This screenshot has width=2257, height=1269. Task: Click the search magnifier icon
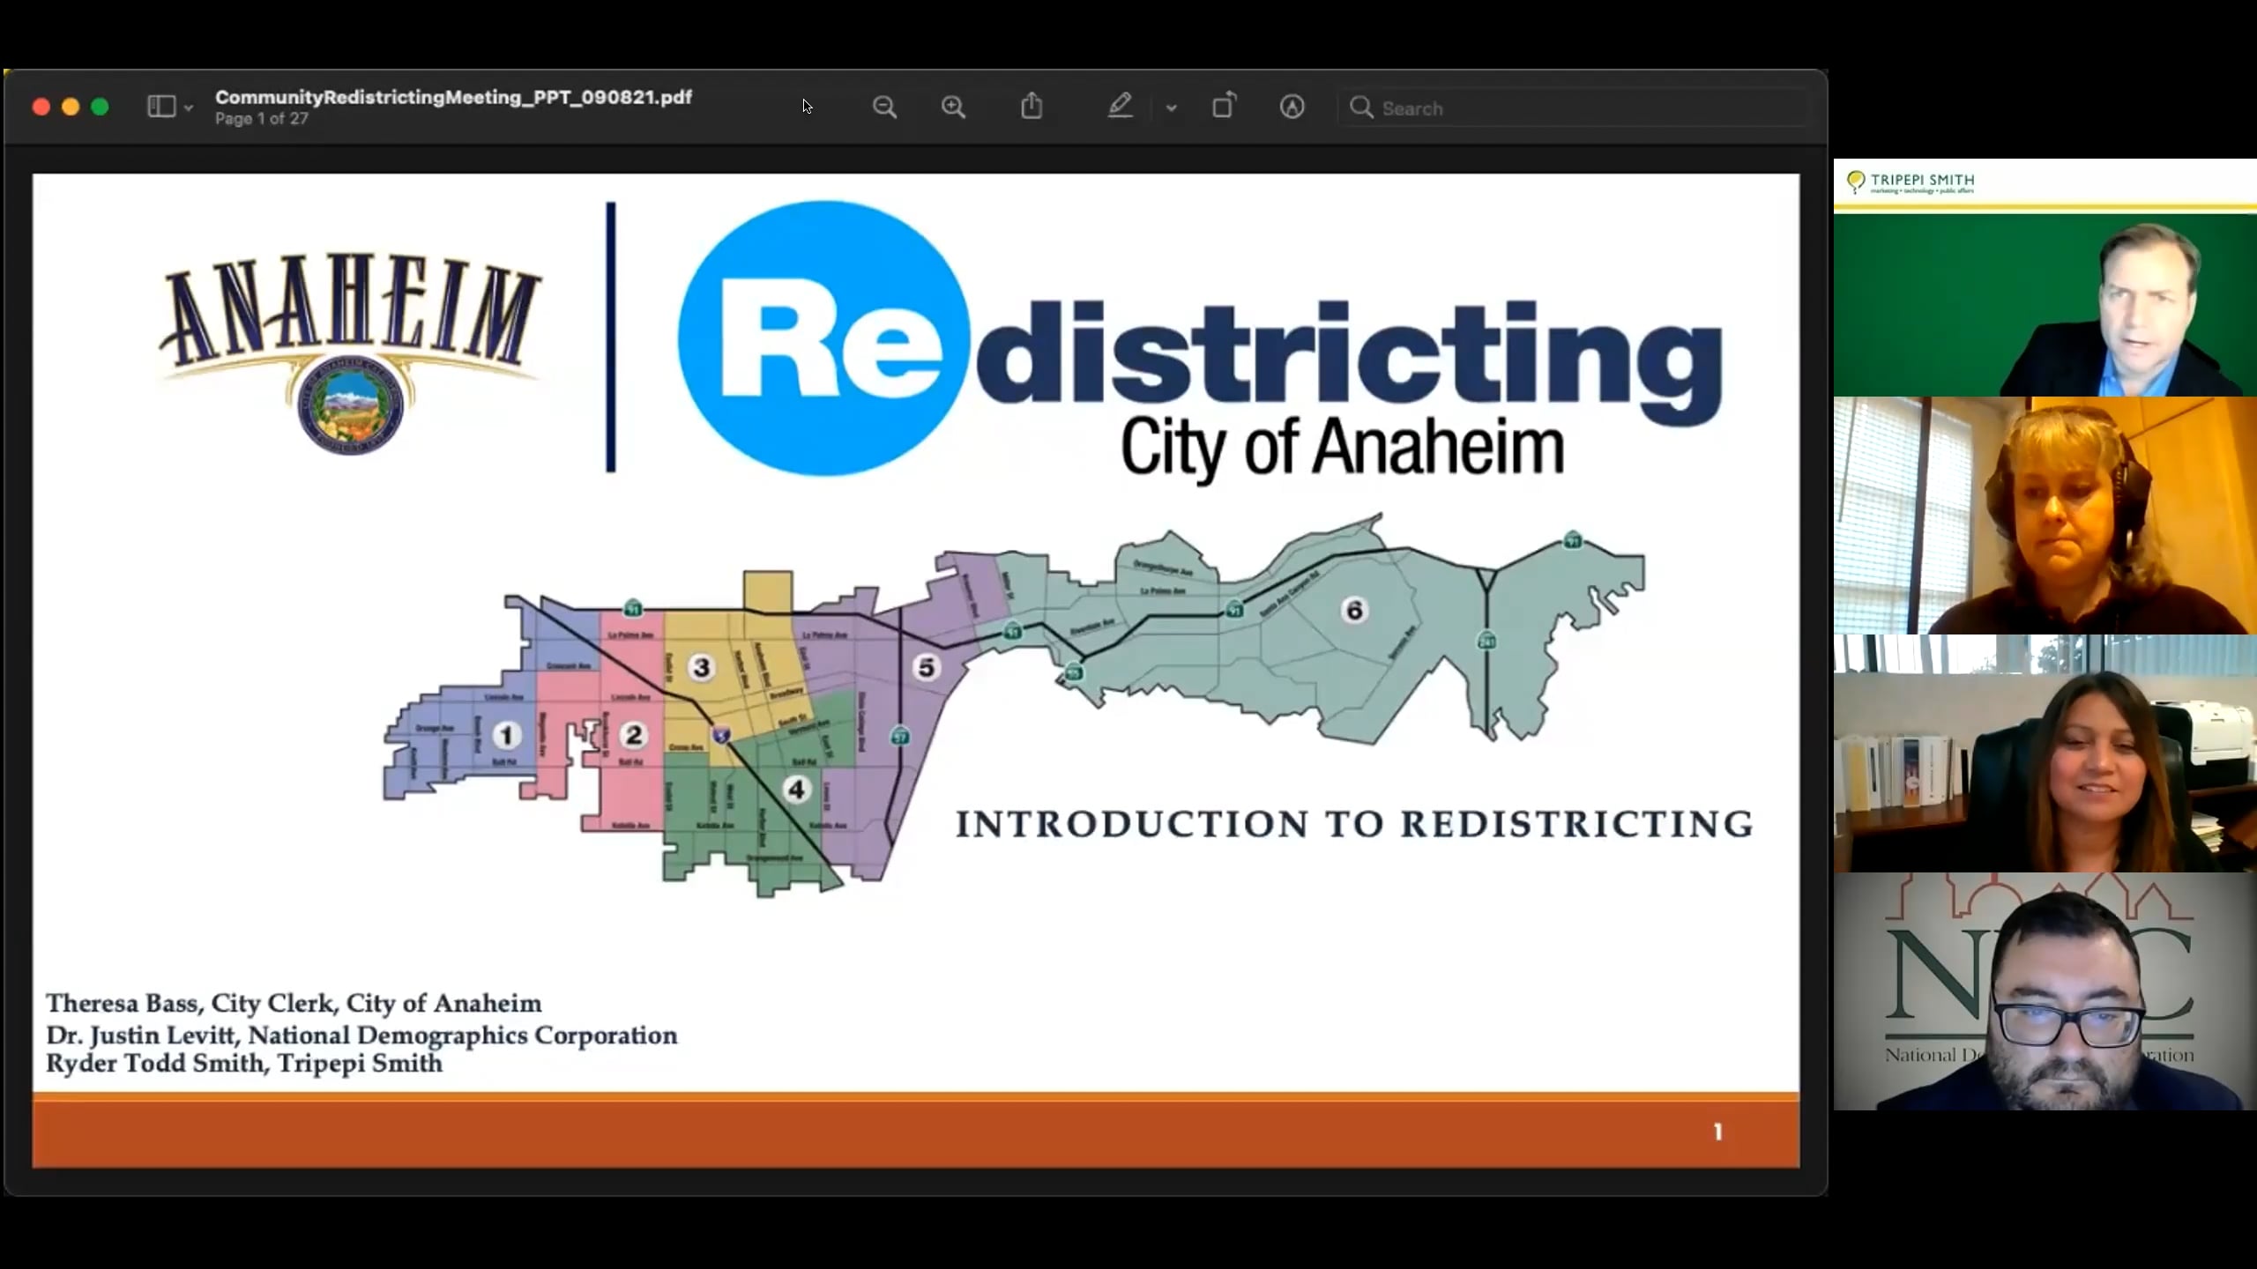(1361, 108)
